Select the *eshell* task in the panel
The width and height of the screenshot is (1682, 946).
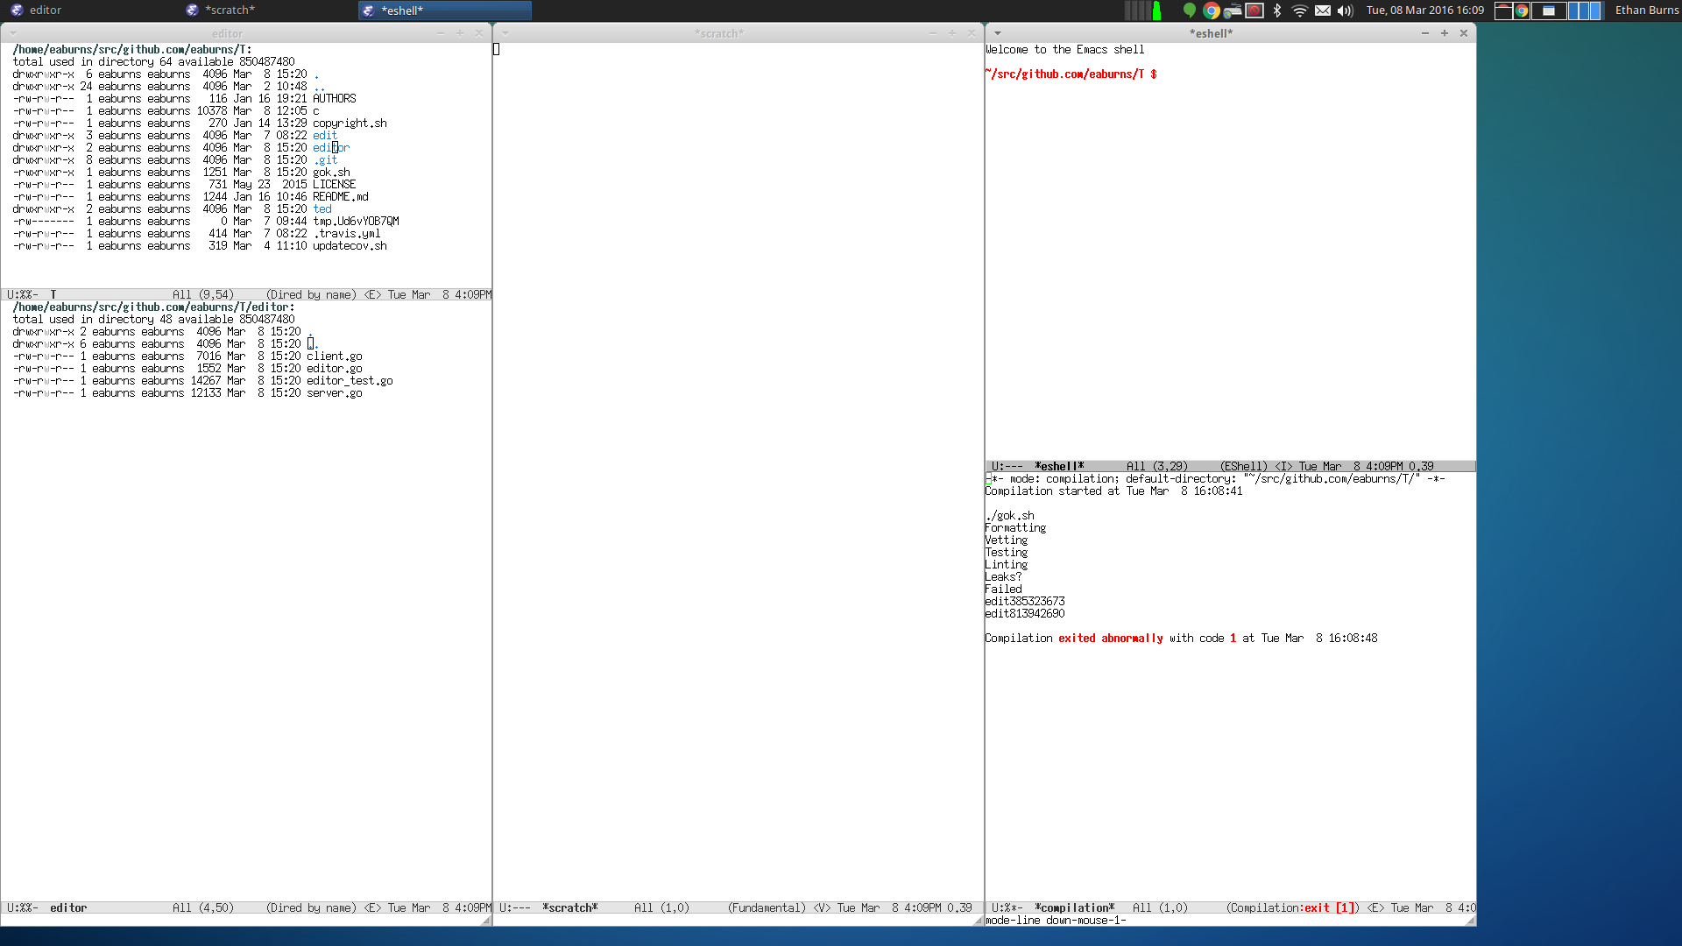[445, 11]
